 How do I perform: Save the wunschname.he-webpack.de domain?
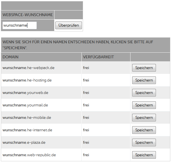click(144, 68)
